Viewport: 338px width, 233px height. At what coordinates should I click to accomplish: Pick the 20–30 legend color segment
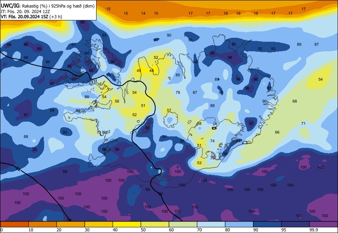(70, 224)
